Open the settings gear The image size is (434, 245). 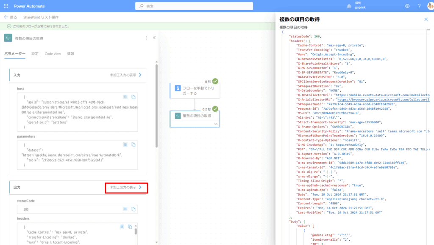(x=407, y=6)
